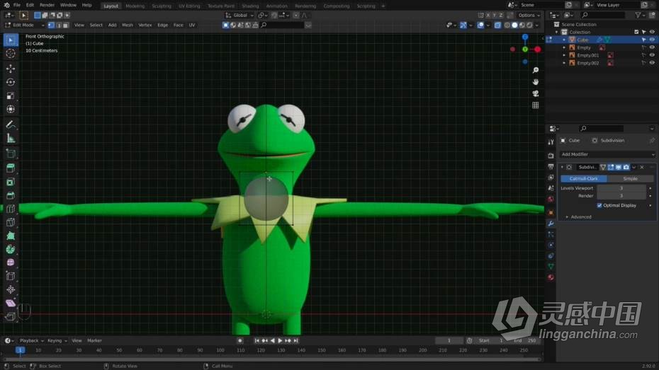The image size is (659, 370).
Task: Select Catmull-Clark subdivision type
Action: click(x=584, y=179)
